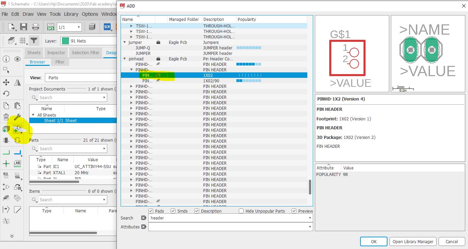Expand more tools chevron at toolbar bottom
468x249 pixels.
12,236
